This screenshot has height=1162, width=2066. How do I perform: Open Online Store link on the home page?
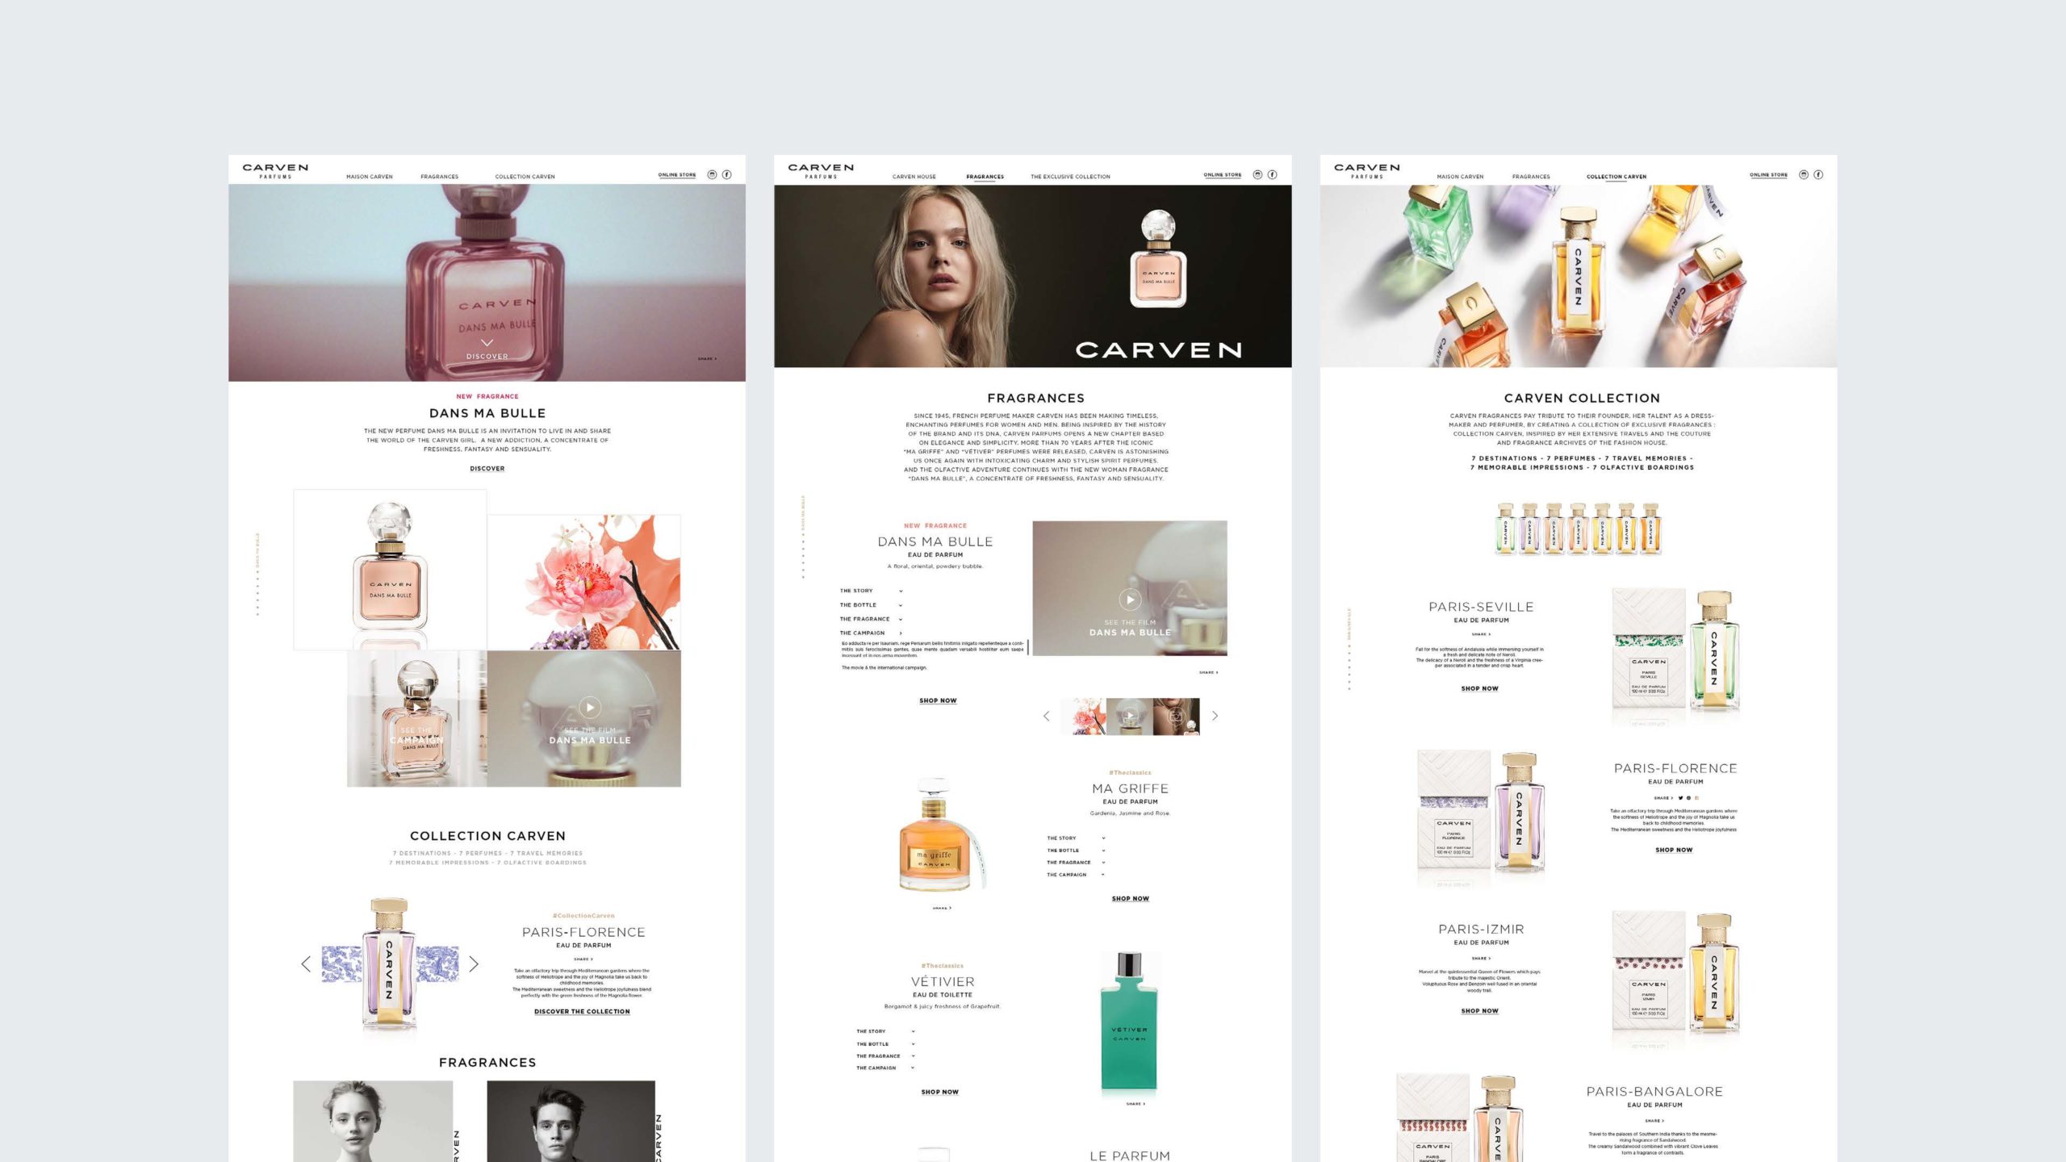(677, 174)
